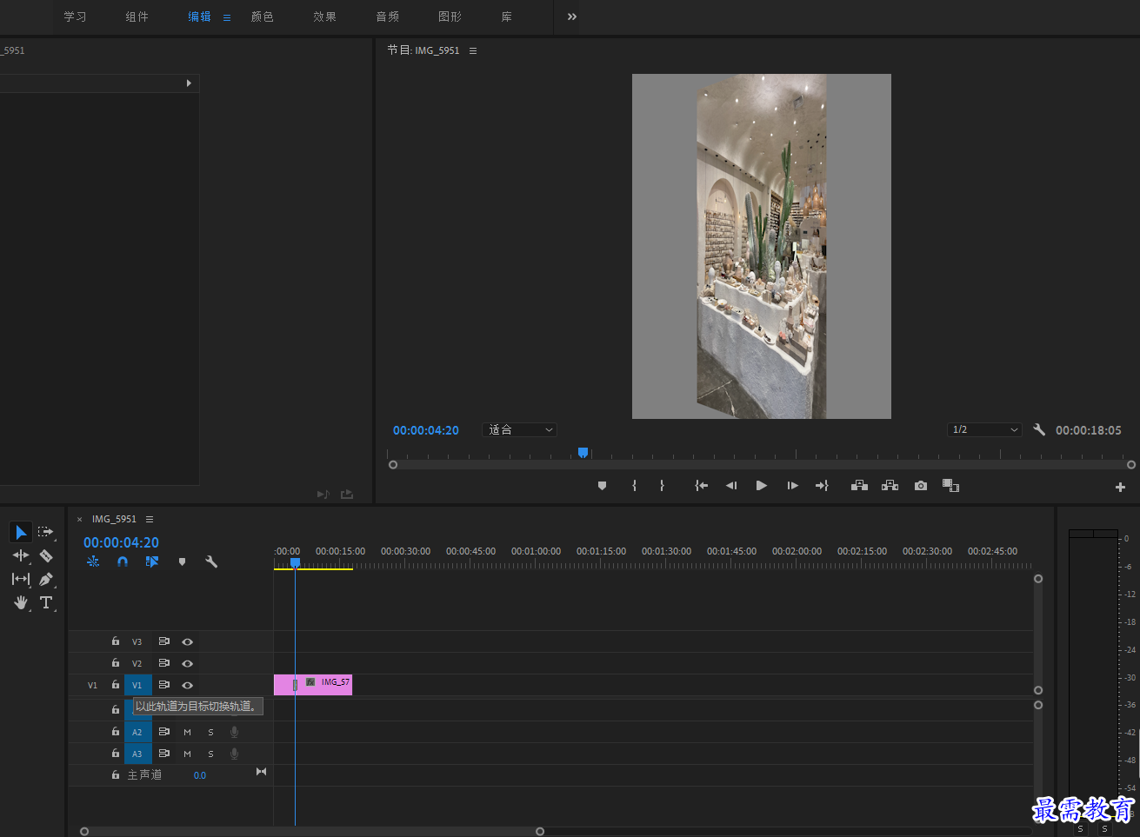
Task: Open the IMG_5951 timeline panel menu
Action: click(x=150, y=519)
